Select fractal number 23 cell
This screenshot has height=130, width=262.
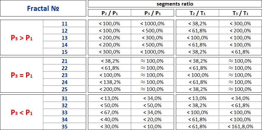click(x=65, y=75)
